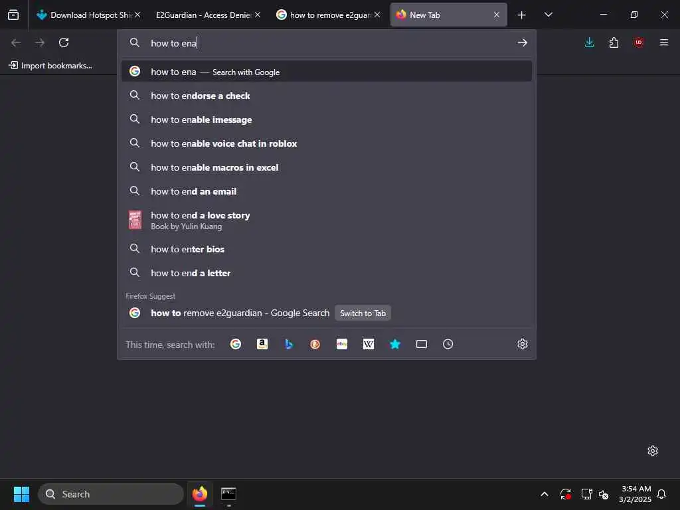Screen dimensions: 680x510
Task: Search bookmarks via star icon
Action: 395,344
